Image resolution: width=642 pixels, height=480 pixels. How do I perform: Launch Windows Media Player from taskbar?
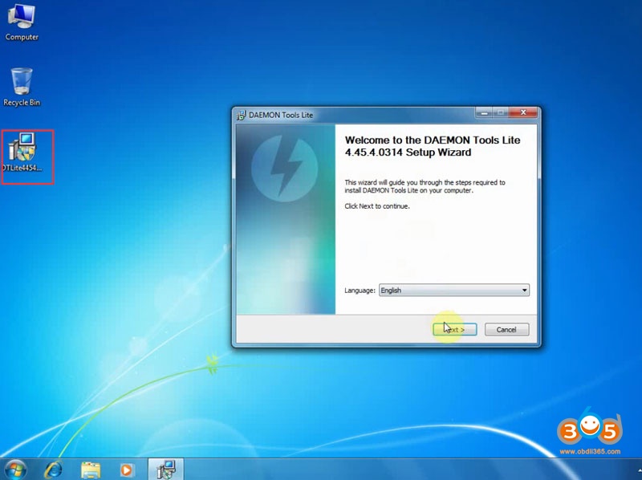127,469
